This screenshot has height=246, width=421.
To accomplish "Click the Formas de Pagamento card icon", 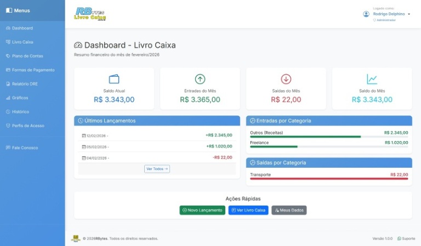I will (x=8, y=70).
